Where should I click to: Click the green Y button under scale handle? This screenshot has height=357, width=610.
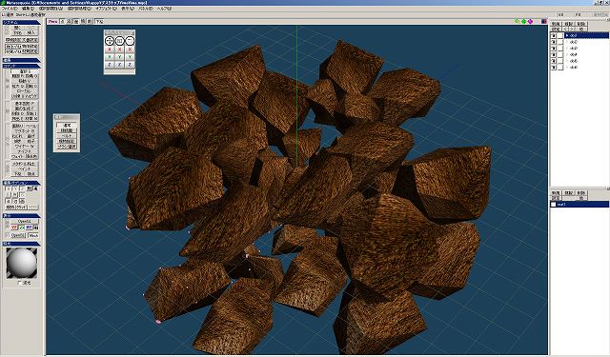point(119,57)
